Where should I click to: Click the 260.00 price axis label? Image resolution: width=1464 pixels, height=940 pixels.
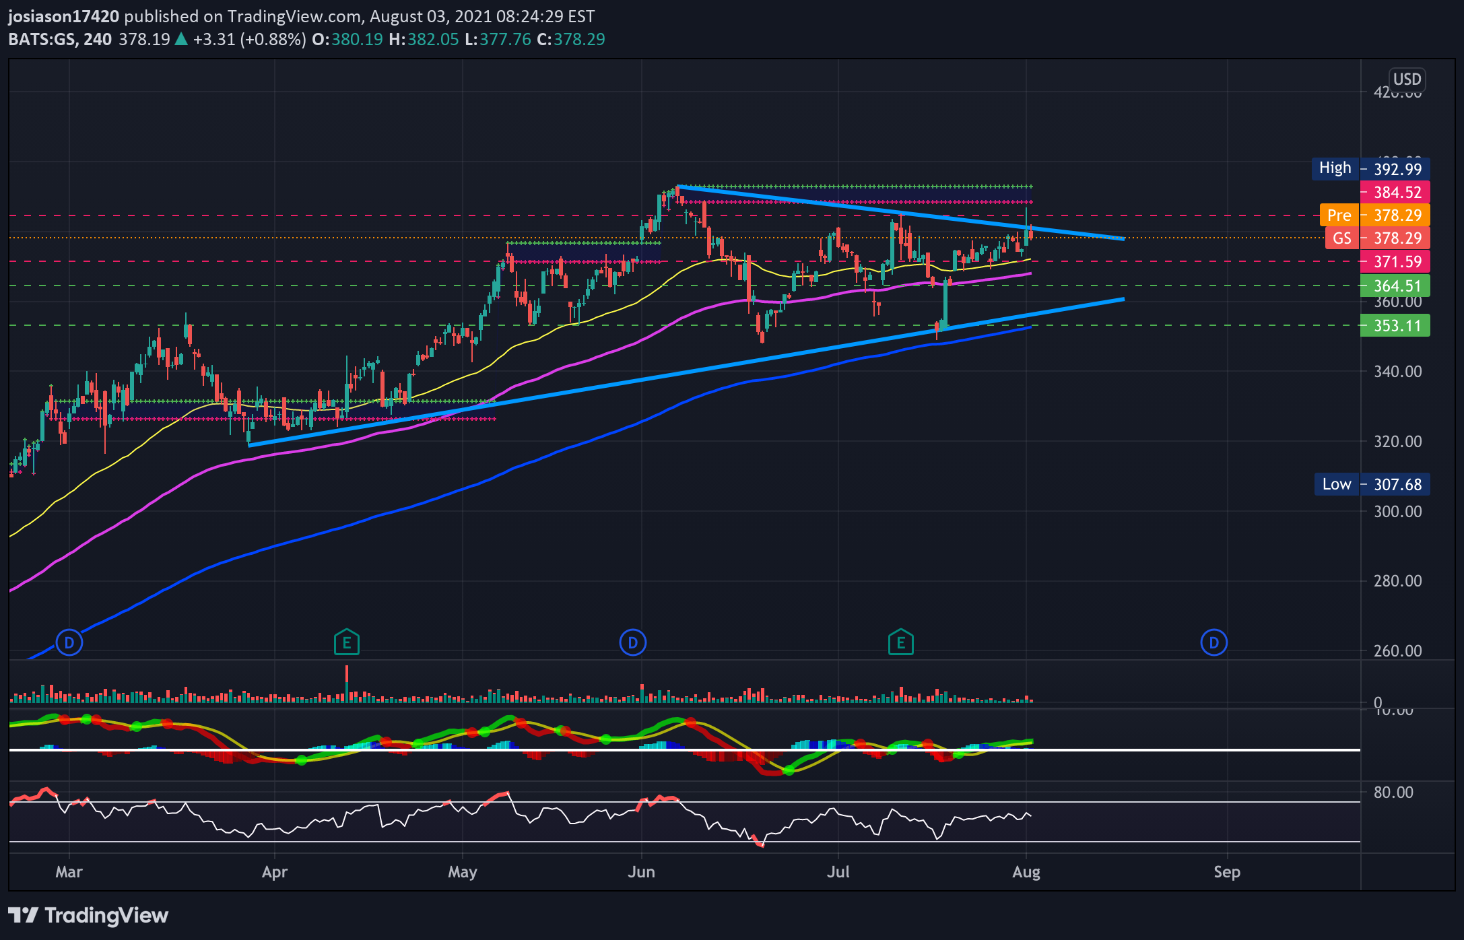tap(1397, 650)
